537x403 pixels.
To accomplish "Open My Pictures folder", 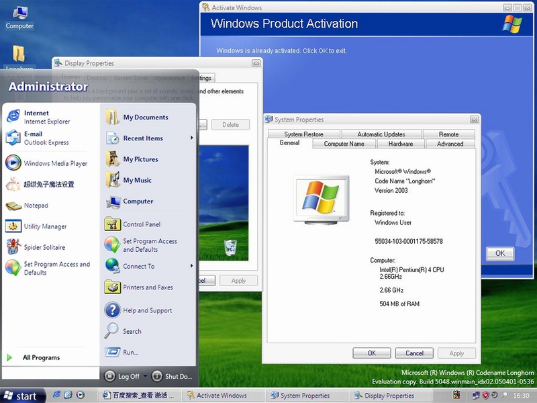I will tap(132, 159).
